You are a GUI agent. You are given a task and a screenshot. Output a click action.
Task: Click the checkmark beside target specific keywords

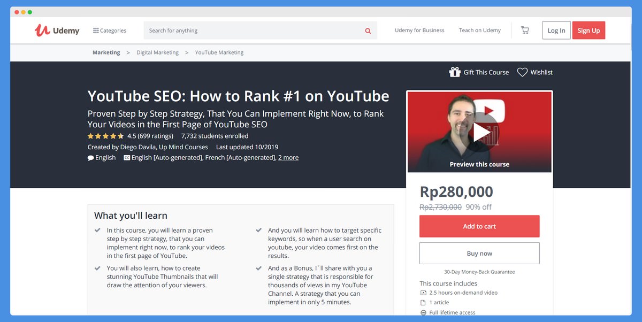point(259,231)
